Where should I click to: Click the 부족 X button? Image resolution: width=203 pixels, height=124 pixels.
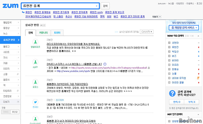coord(191,102)
